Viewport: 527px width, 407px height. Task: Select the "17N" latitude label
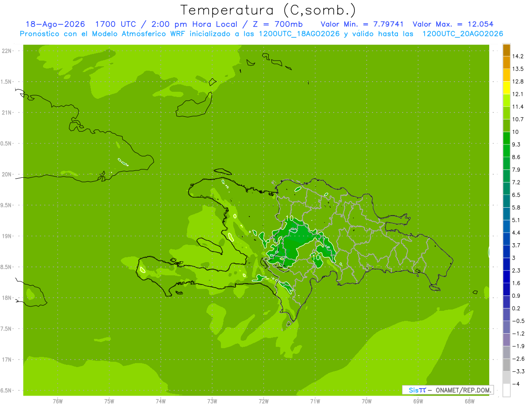pyautogui.click(x=7, y=360)
